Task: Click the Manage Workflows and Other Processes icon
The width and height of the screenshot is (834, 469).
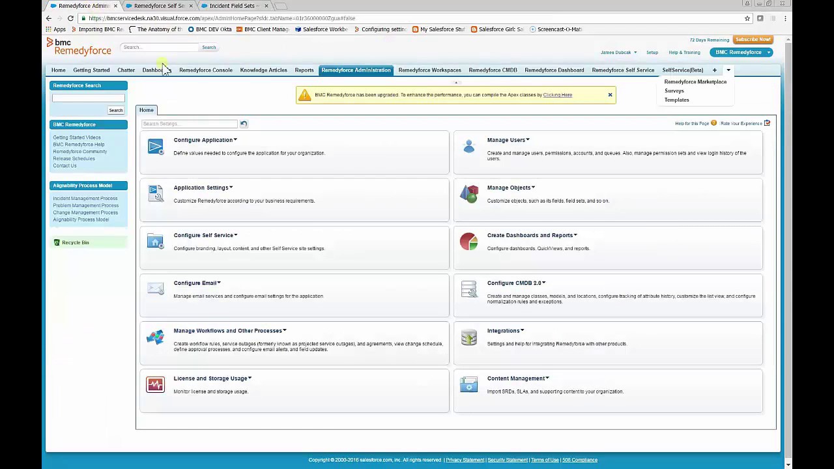Action: tap(155, 337)
